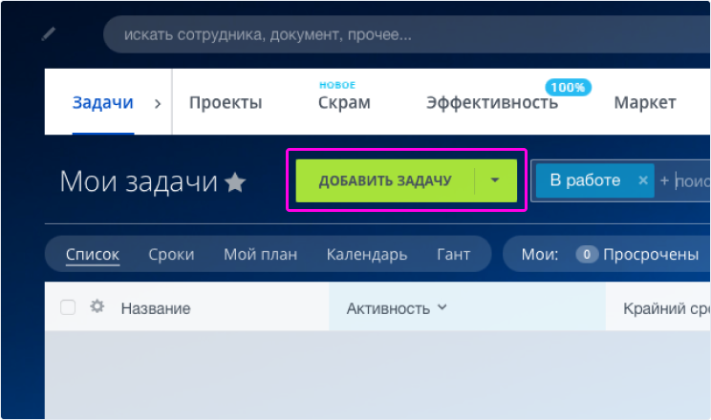Remove the В работе filter with its X

[643, 180]
